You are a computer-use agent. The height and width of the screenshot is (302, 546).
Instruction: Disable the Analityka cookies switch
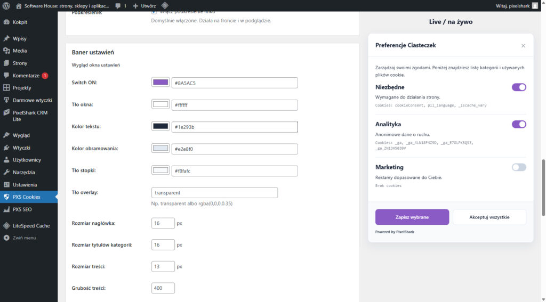[519, 125]
